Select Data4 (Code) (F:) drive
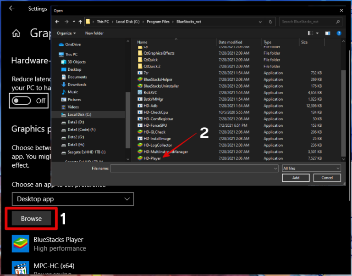Image resolution: width=352 pixels, height=276 pixels. (78, 130)
